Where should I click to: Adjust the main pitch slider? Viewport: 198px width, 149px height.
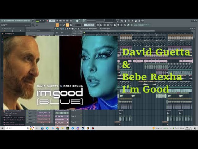[x=33, y=25]
